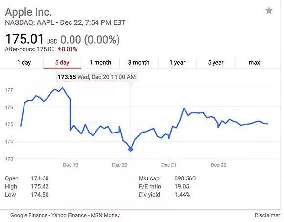Switch to the 3 month tab
The height and width of the screenshot is (222, 284).
click(139, 63)
